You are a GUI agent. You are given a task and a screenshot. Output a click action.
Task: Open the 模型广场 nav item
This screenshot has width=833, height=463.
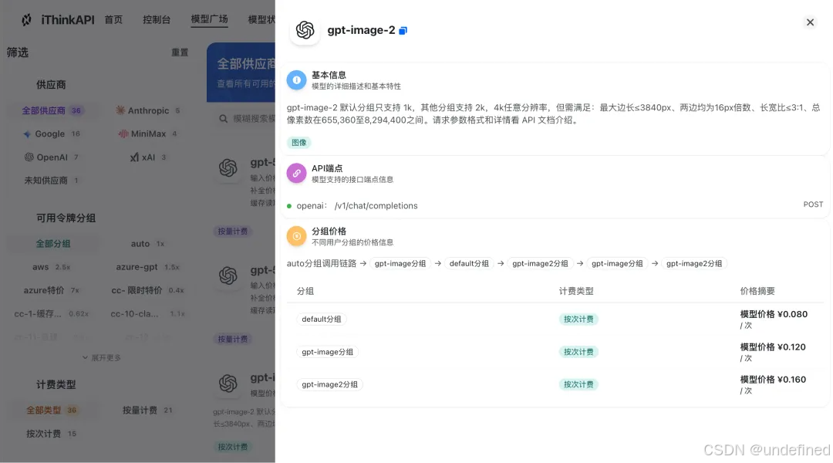(209, 19)
